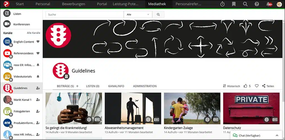The image size is (285, 140).
Task: Click the Listen icon in sidebar
Action: 7,14
